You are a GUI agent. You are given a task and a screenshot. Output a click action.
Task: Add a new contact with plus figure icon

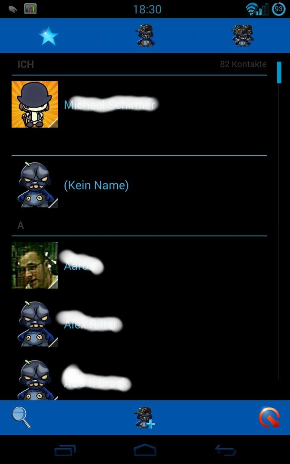pos(144,417)
